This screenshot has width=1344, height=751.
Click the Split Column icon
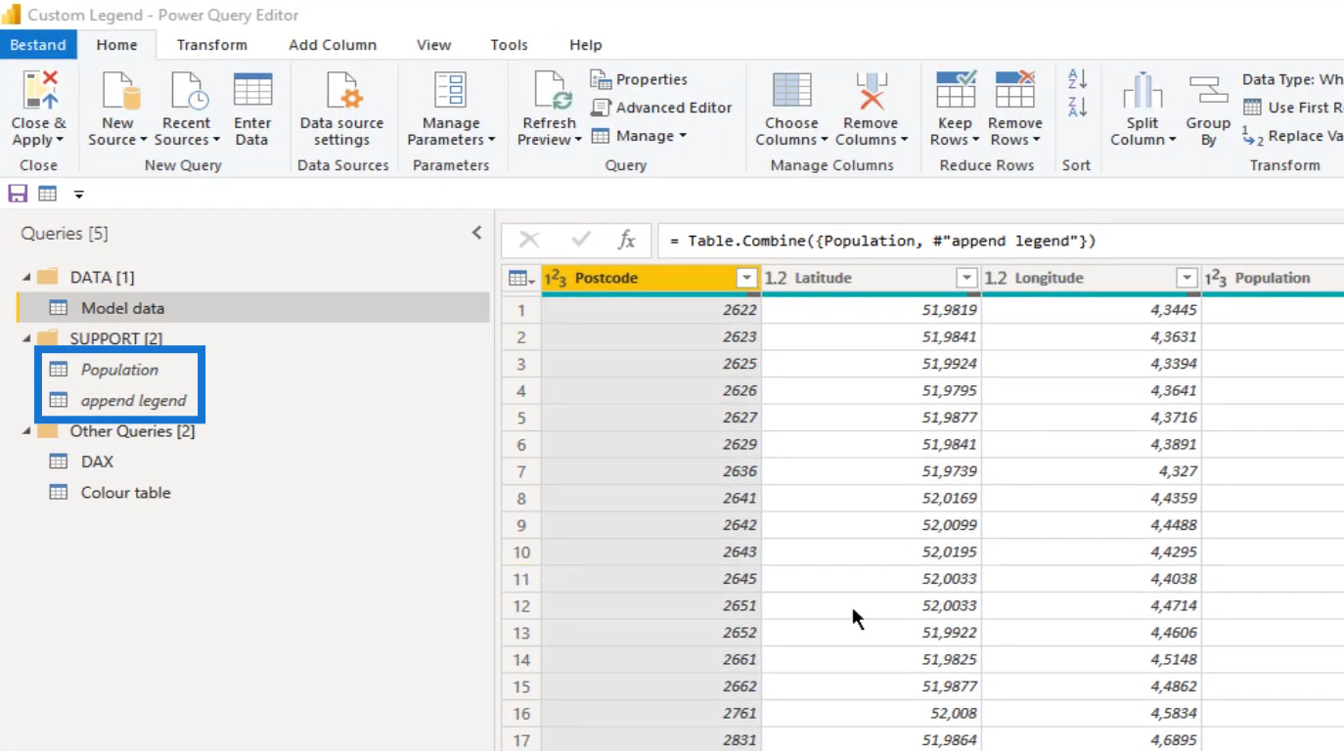click(1142, 90)
